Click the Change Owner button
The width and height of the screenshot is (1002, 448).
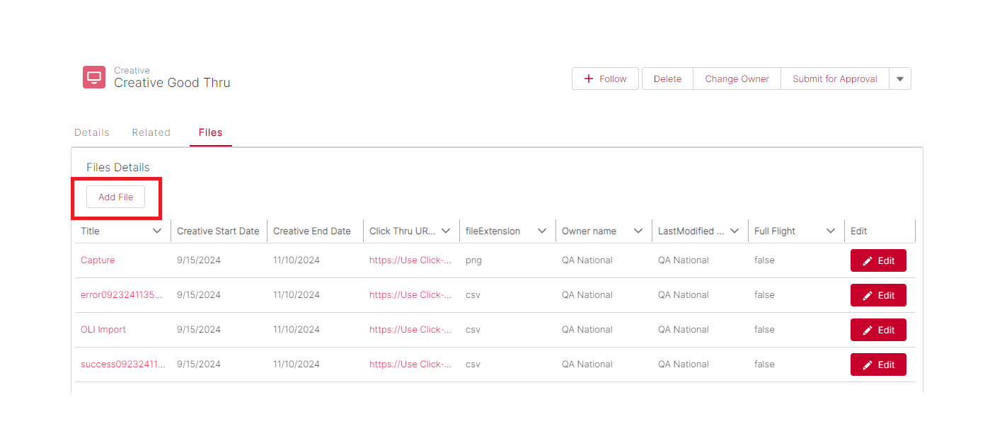[737, 79]
